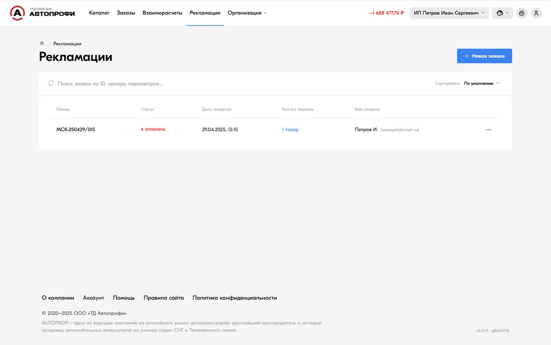The image size is (551, 345).
Task: Open the shopping basket icon
Action: click(522, 13)
